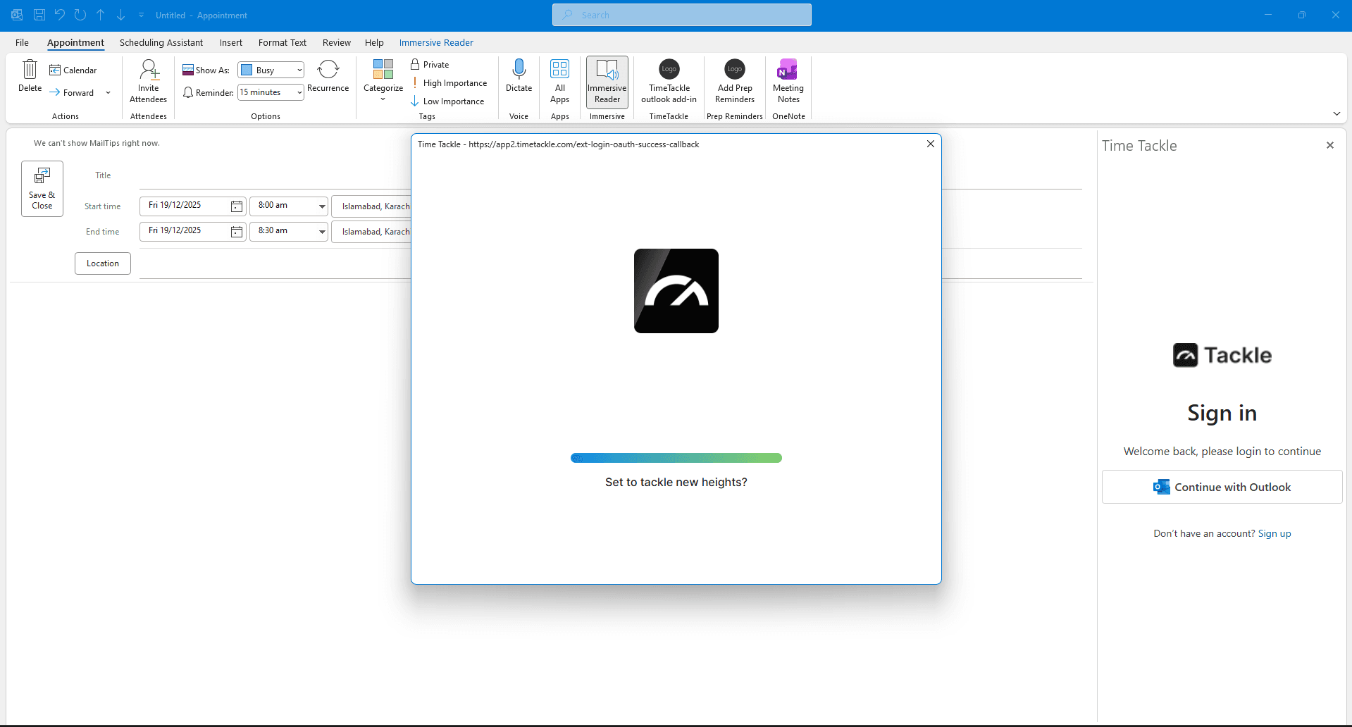Click Save icon in title bar

point(39,15)
